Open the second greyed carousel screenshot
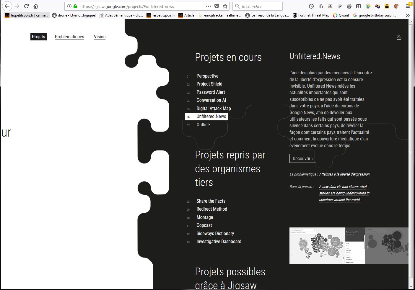Screen dimensions: 415x290 pos(387,246)
